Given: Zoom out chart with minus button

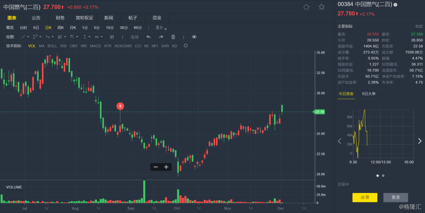Looking at the screenshot, I should click(x=156, y=167).
